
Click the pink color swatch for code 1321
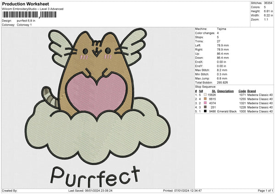(205, 103)
